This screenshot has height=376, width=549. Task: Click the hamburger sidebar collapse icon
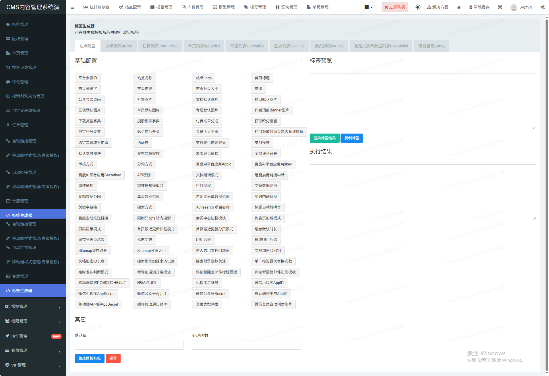coord(72,7)
